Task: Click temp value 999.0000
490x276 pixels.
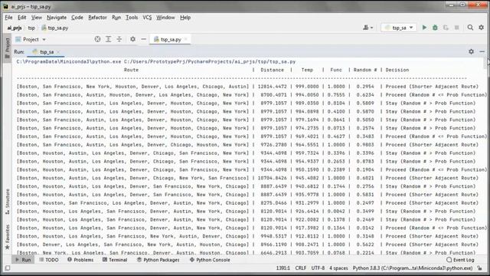Action: click(308, 87)
